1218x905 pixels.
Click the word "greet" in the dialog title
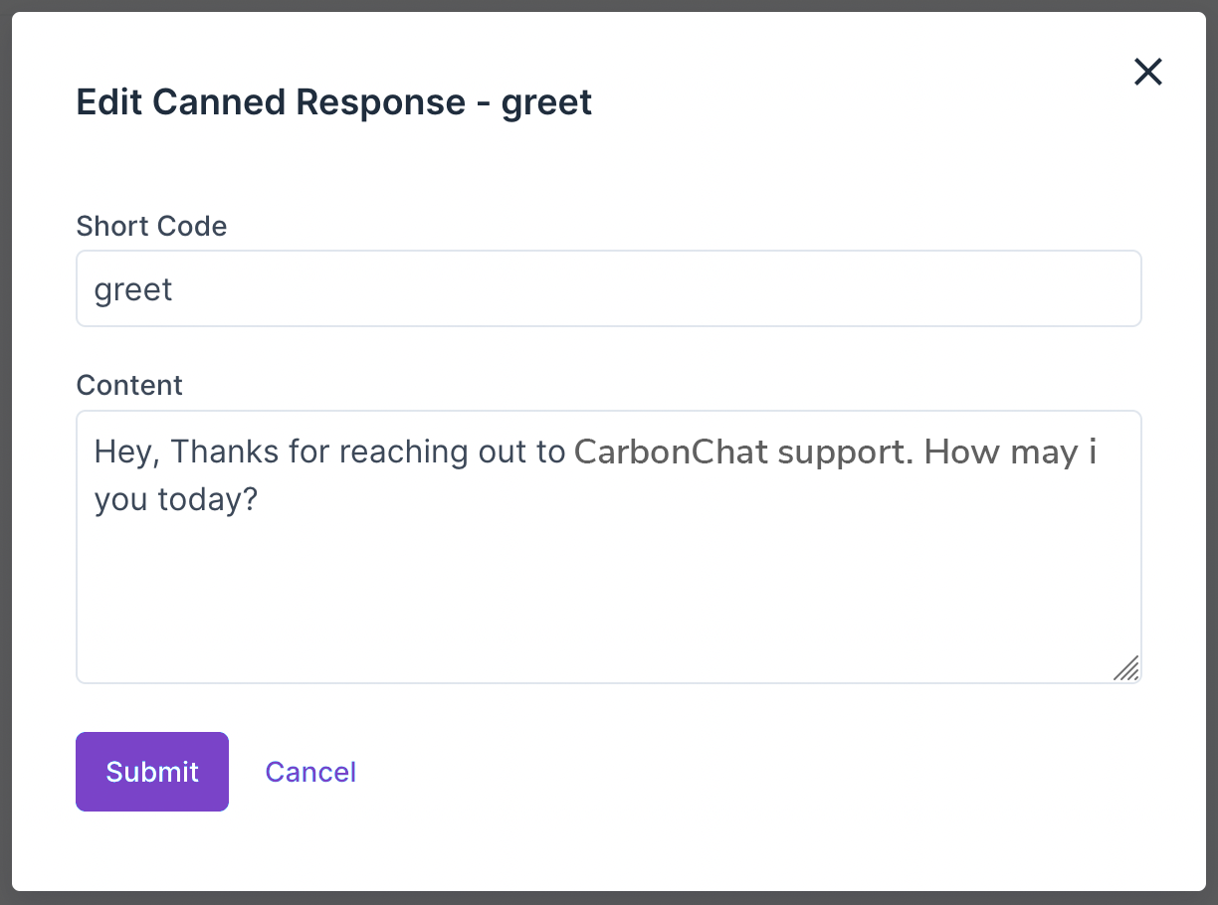(546, 102)
